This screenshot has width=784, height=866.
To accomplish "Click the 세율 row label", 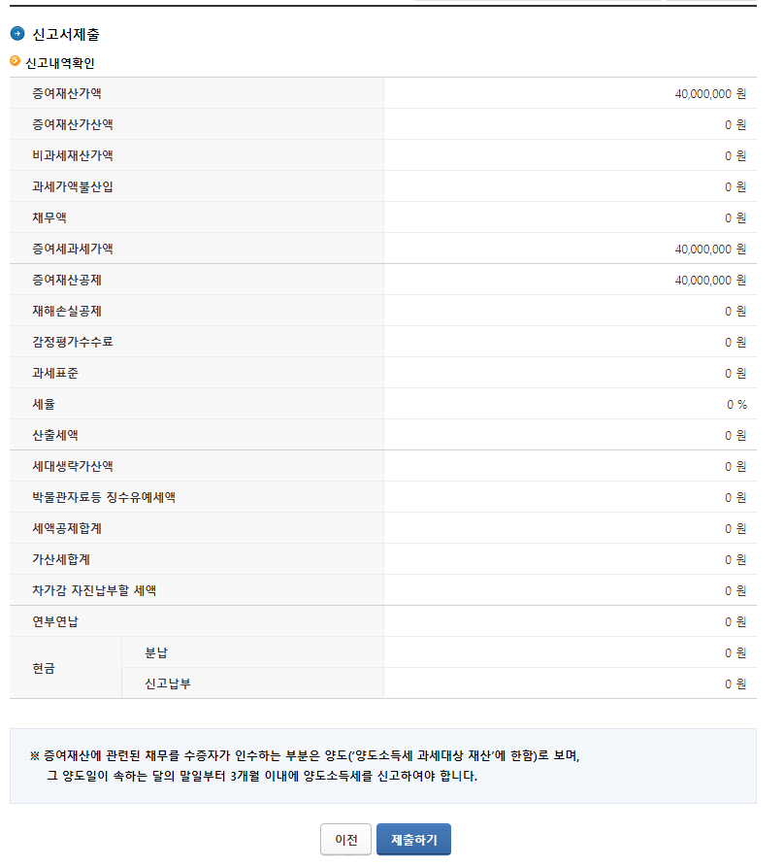I will click(x=44, y=404).
